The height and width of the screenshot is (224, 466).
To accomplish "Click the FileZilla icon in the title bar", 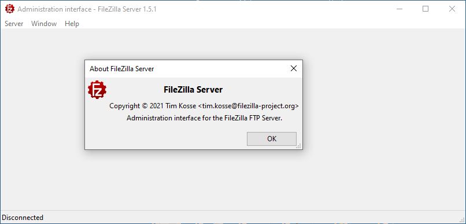I will point(10,9).
